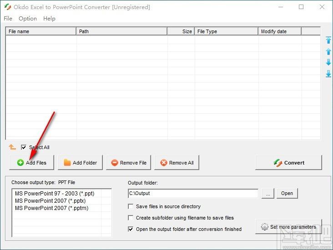Click the Remove File button
Image resolution: width=333 pixels, height=250 pixels.
click(x=128, y=163)
